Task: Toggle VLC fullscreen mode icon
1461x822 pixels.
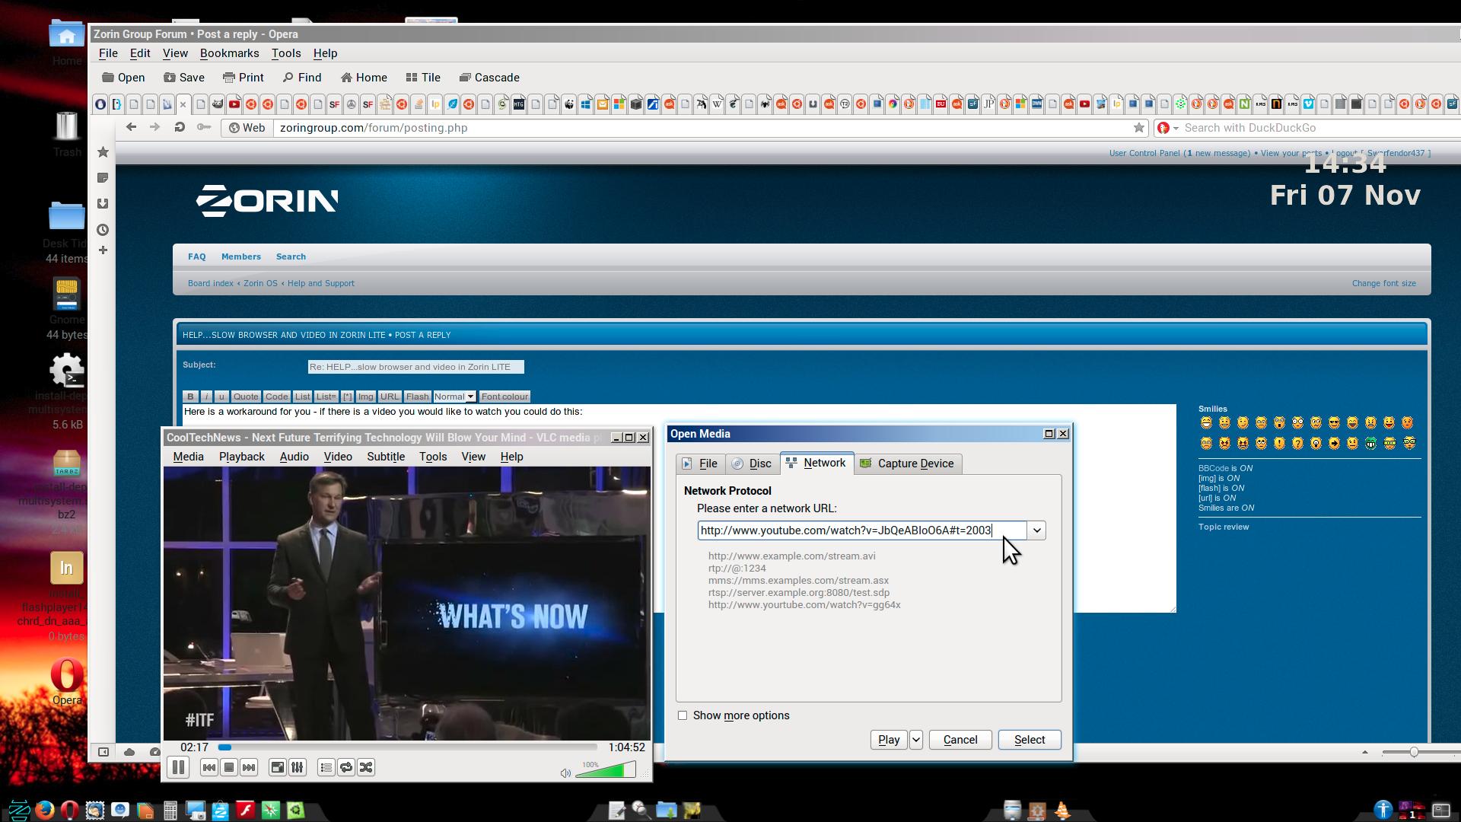Action: point(278,767)
